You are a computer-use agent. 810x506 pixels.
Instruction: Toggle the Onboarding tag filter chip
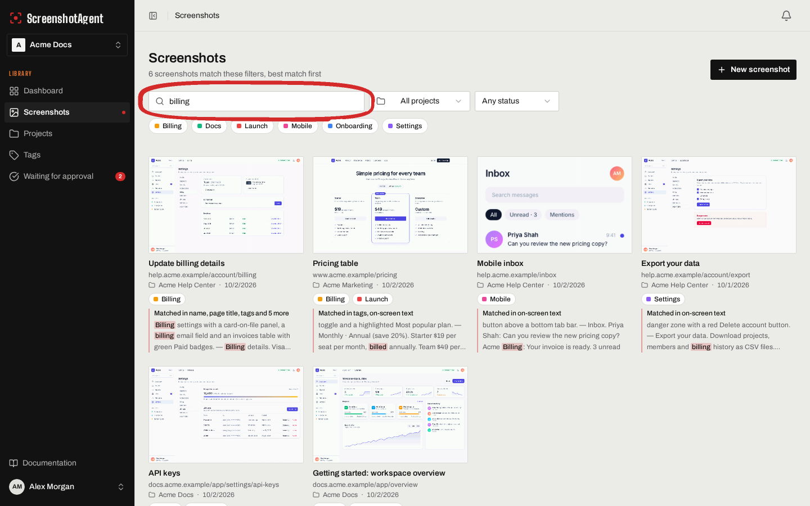click(x=350, y=126)
